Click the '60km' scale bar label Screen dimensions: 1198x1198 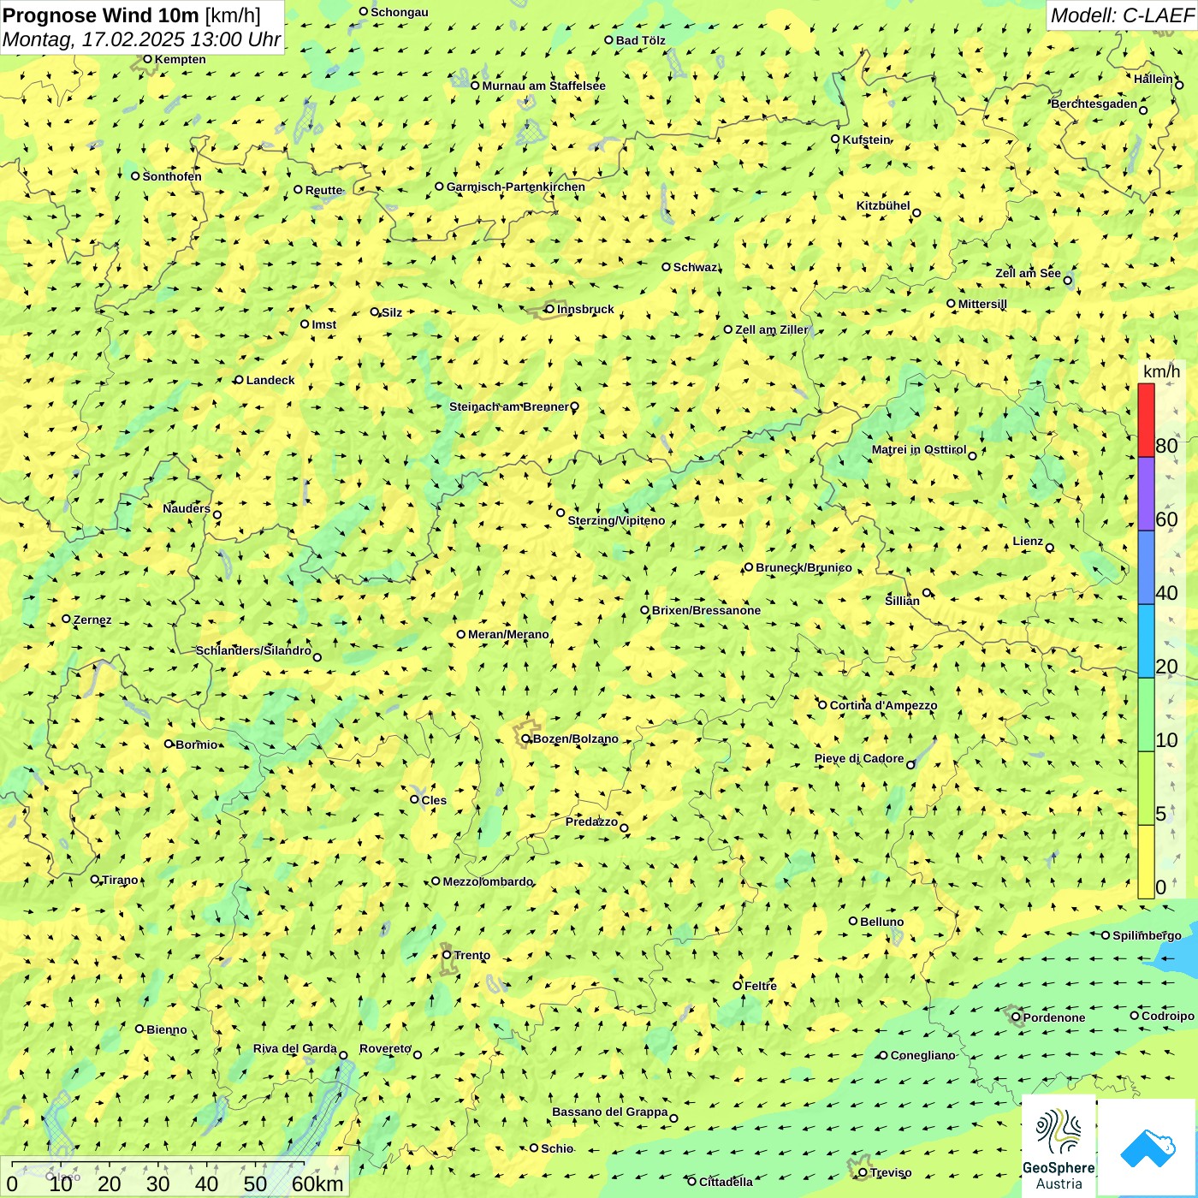pyautogui.click(x=317, y=1183)
